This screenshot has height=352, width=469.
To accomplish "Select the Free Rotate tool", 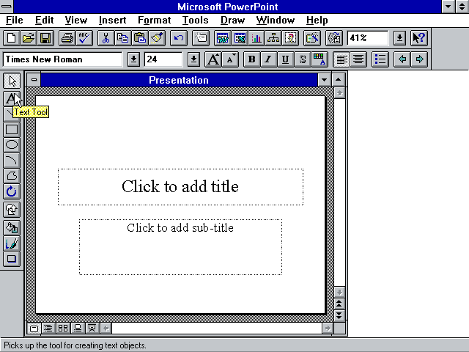I will coord(12,191).
